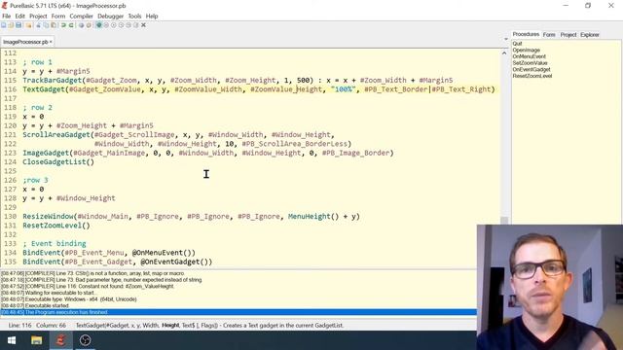623x350 pixels.
Task: Open the File menu
Action: coord(7,17)
